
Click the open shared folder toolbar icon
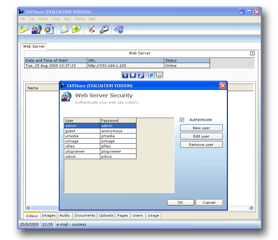pyautogui.click(x=24, y=29)
